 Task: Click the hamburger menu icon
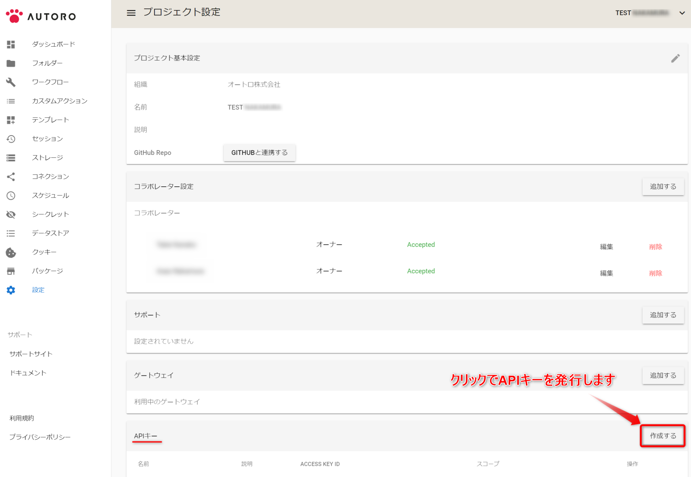(131, 13)
